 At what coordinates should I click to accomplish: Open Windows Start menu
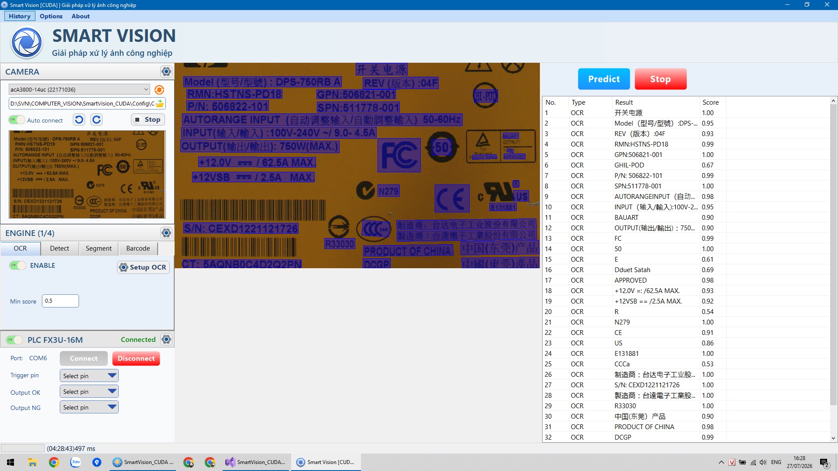tap(10, 462)
